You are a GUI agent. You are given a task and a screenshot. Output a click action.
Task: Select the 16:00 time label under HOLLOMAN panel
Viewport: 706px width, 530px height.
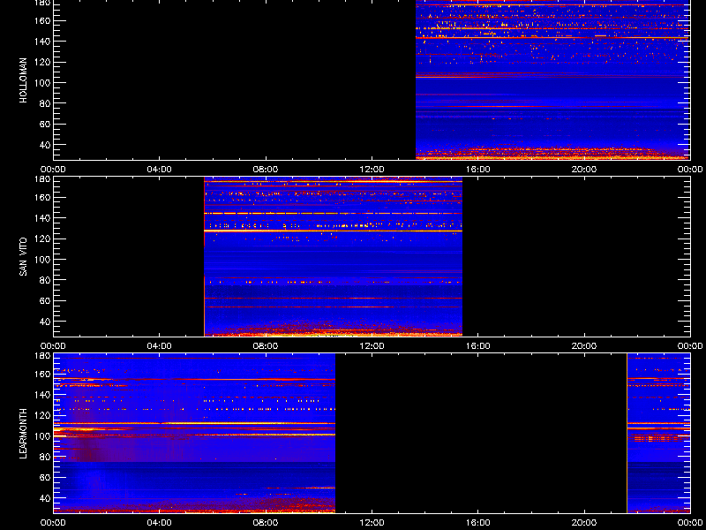tap(477, 170)
